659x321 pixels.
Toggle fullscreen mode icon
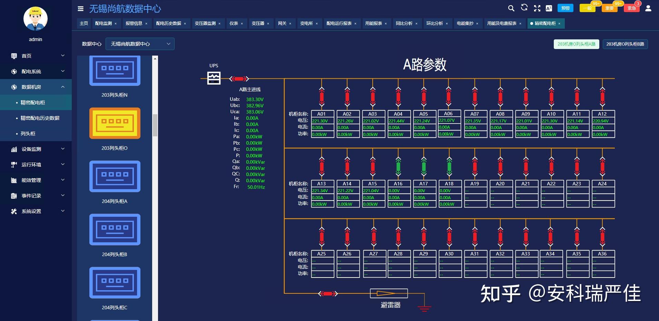pyautogui.click(x=537, y=8)
